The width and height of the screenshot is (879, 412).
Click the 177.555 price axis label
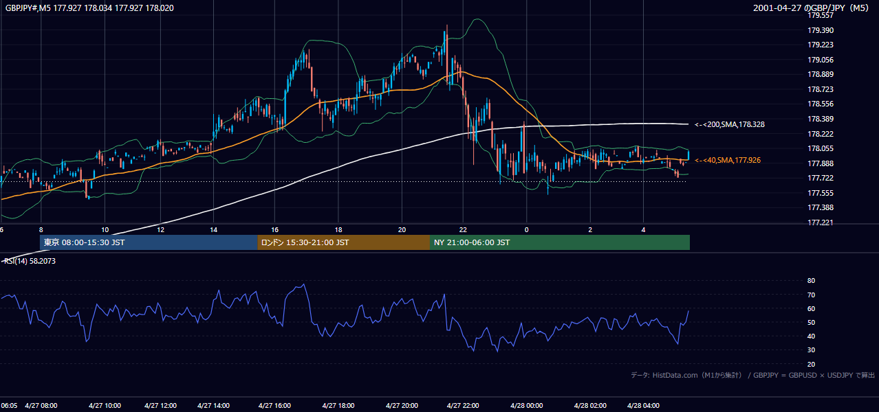pos(821,193)
